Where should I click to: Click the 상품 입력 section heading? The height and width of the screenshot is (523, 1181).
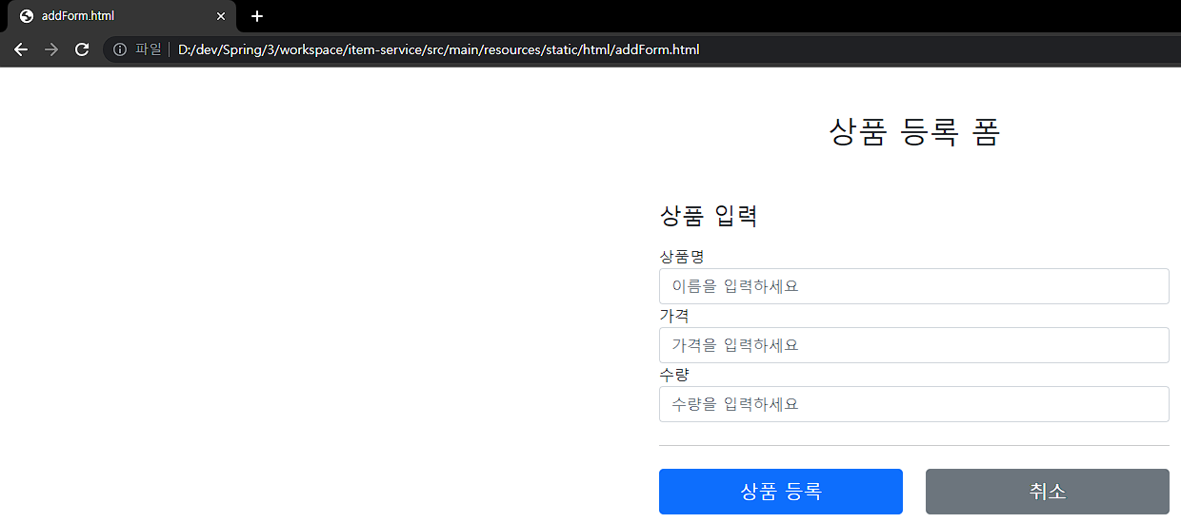point(709,216)
